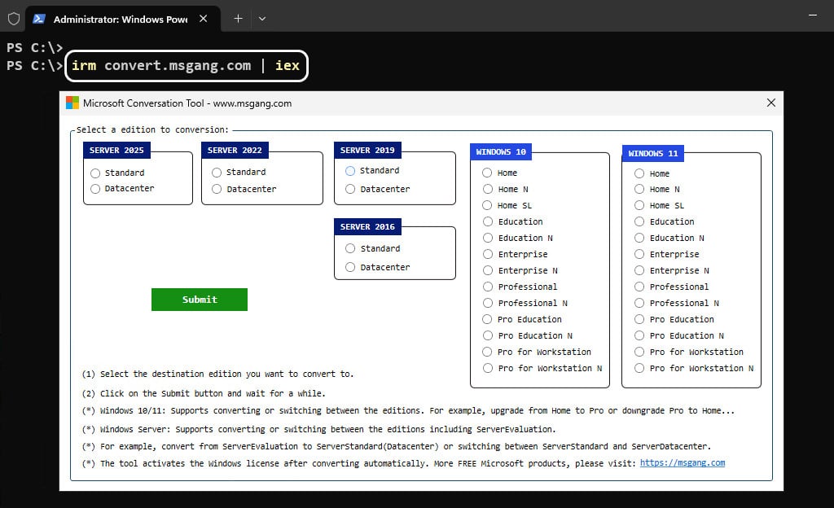The width and height of the screenshot is (834, 508).
Task: Click the SERVER 2022 group header
Action: click(x=235, y=151)
